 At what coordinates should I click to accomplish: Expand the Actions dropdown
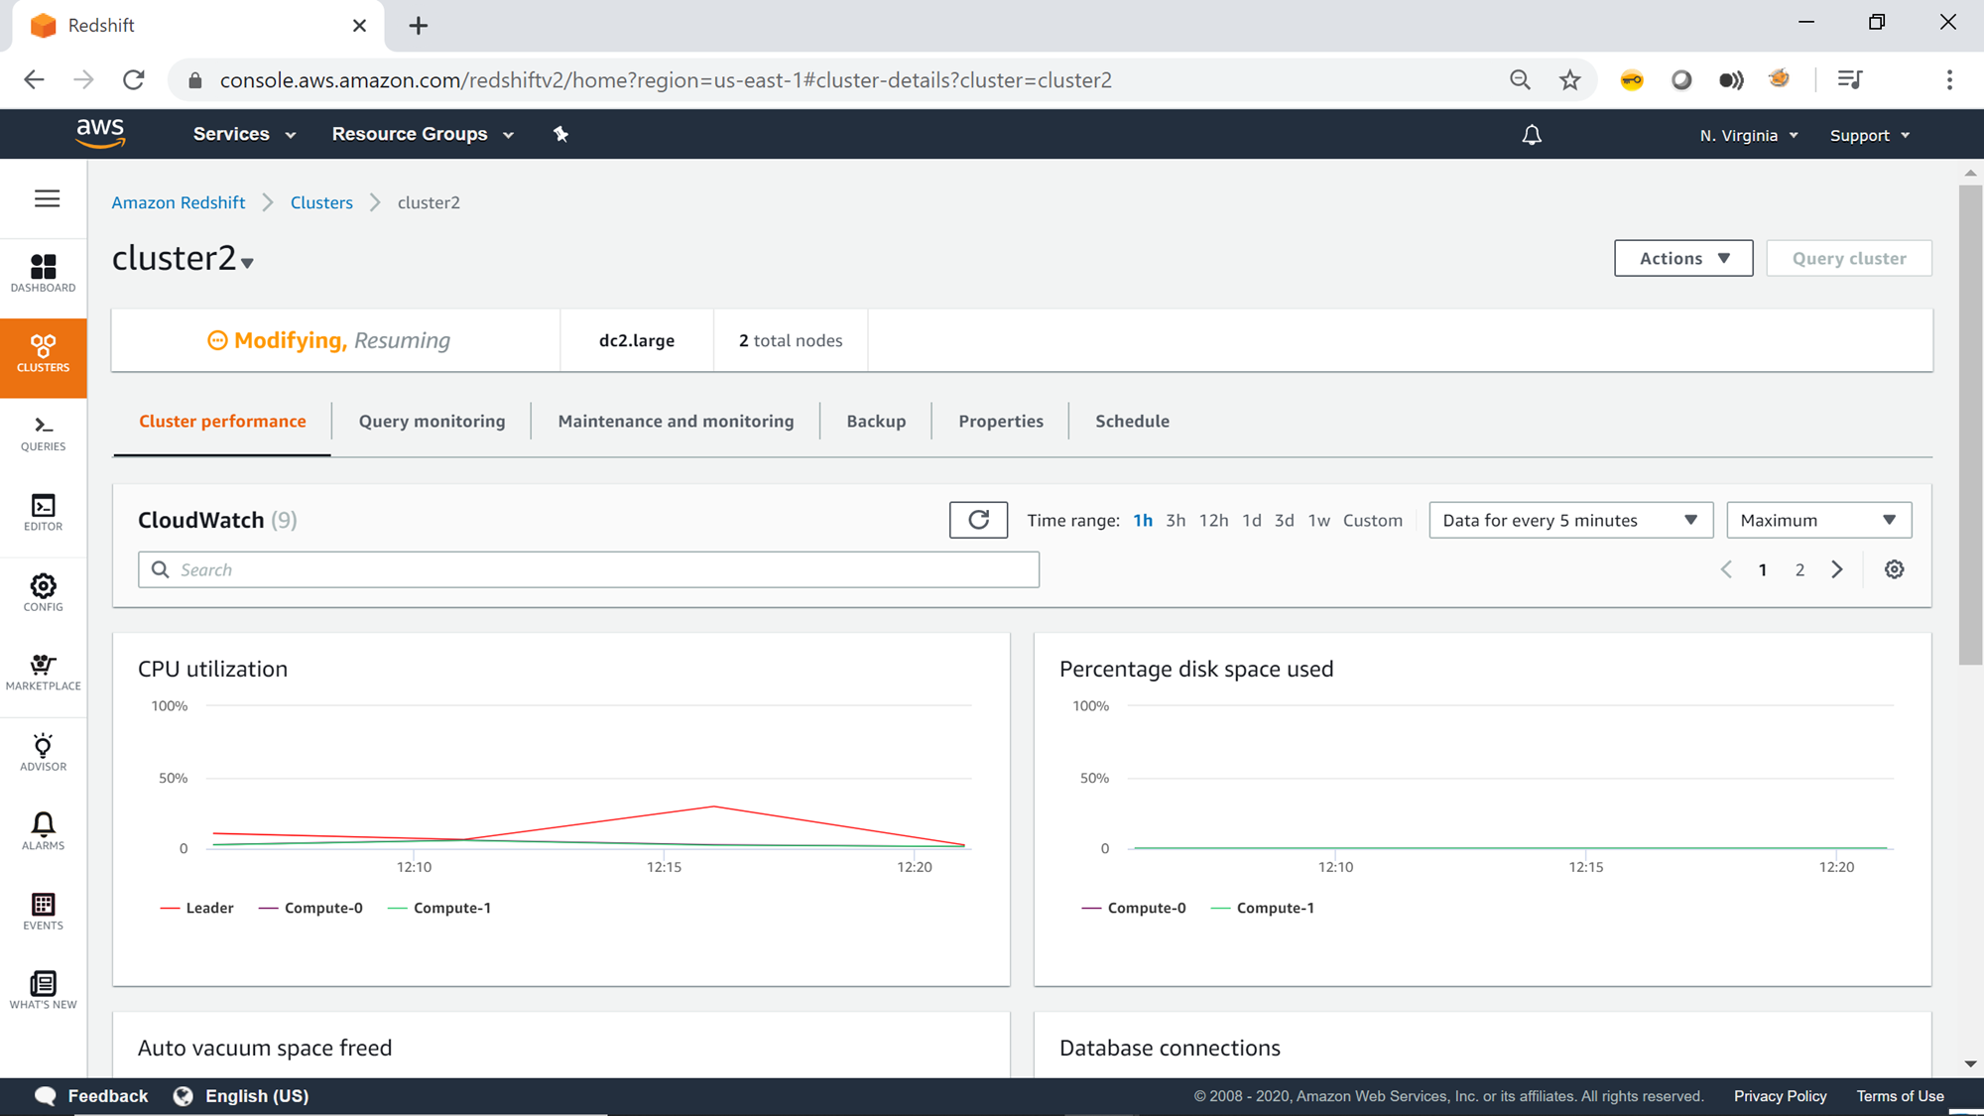click(x=1682, y=258)
